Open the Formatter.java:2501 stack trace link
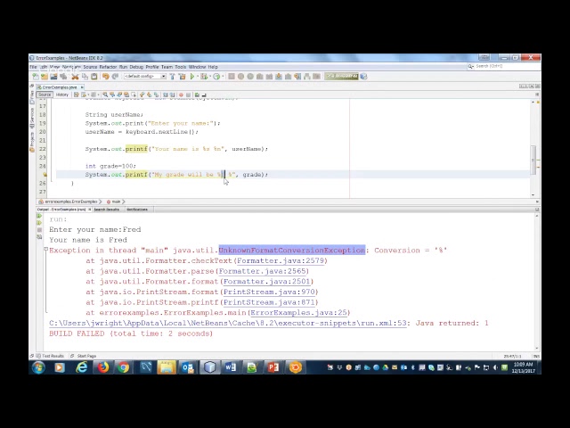The height and width of the screenshot is (428, 570). (x=266, y=282)
